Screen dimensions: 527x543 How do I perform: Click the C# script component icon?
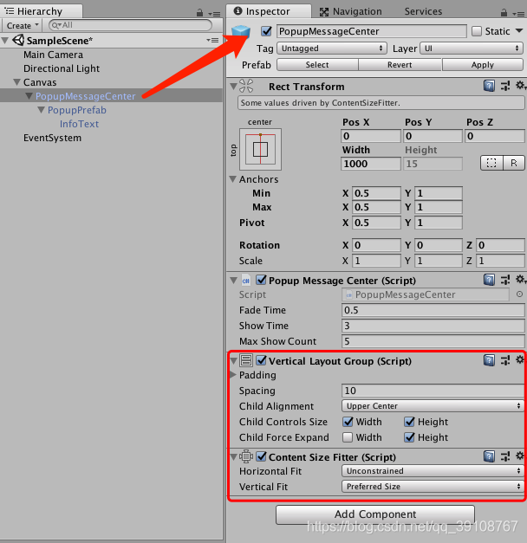tap(246, 281)
